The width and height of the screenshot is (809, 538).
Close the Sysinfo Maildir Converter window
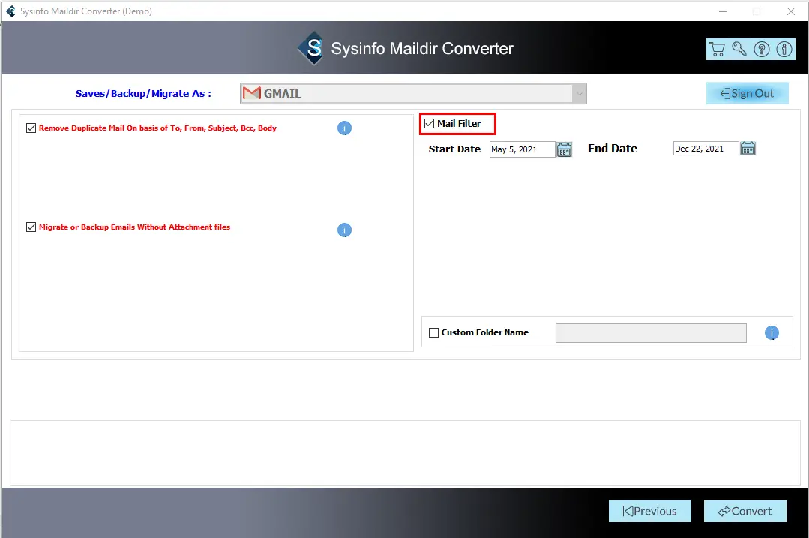click(x=790, y=11)
